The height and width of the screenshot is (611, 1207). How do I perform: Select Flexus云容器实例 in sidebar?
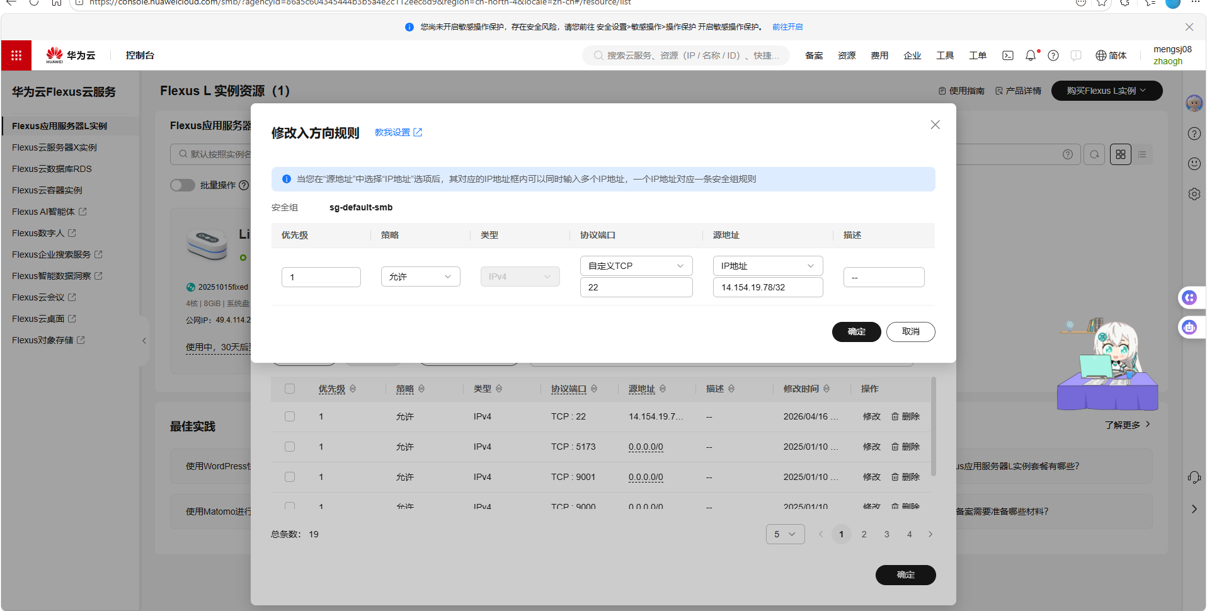(x=47, y=190)
